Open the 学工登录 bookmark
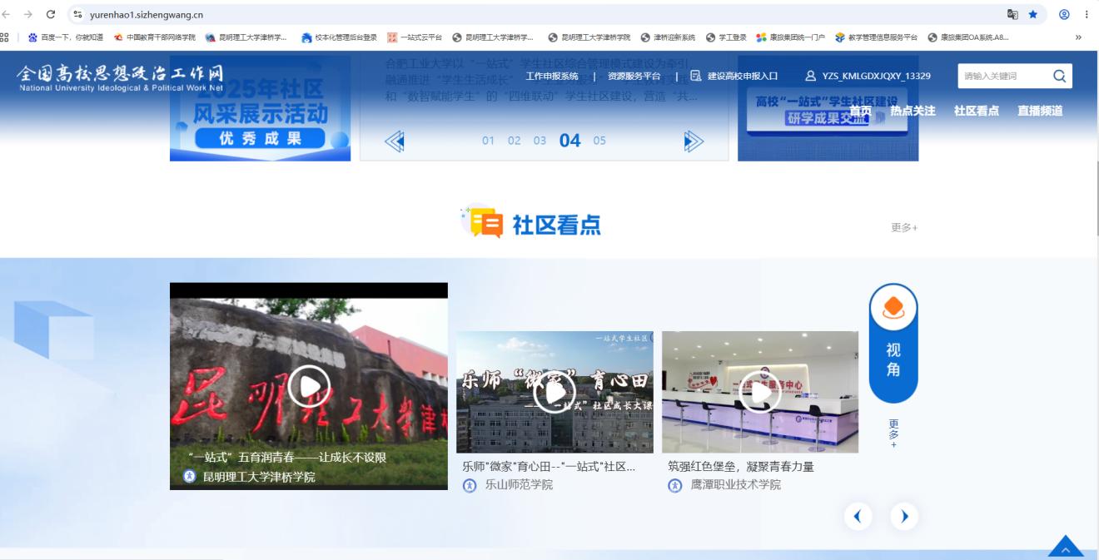Image resolution: width=1099 pixels, height=560 pixels. [726, 37]
